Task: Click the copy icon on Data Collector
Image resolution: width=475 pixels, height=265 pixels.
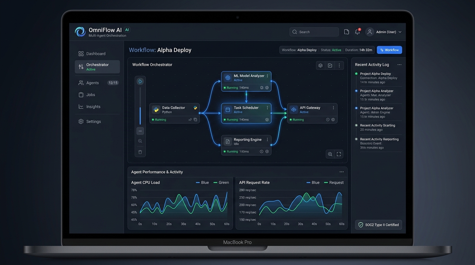Action: (x=195, y=120)
